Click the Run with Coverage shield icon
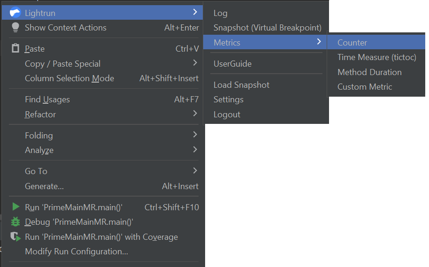Viewport: 429px width, 267px height. [16, 237]
